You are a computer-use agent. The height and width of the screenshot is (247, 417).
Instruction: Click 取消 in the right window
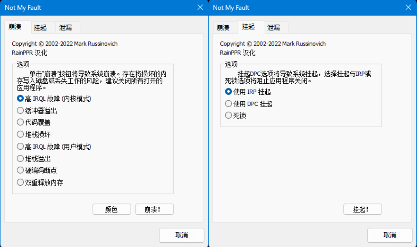pos(390,235)
